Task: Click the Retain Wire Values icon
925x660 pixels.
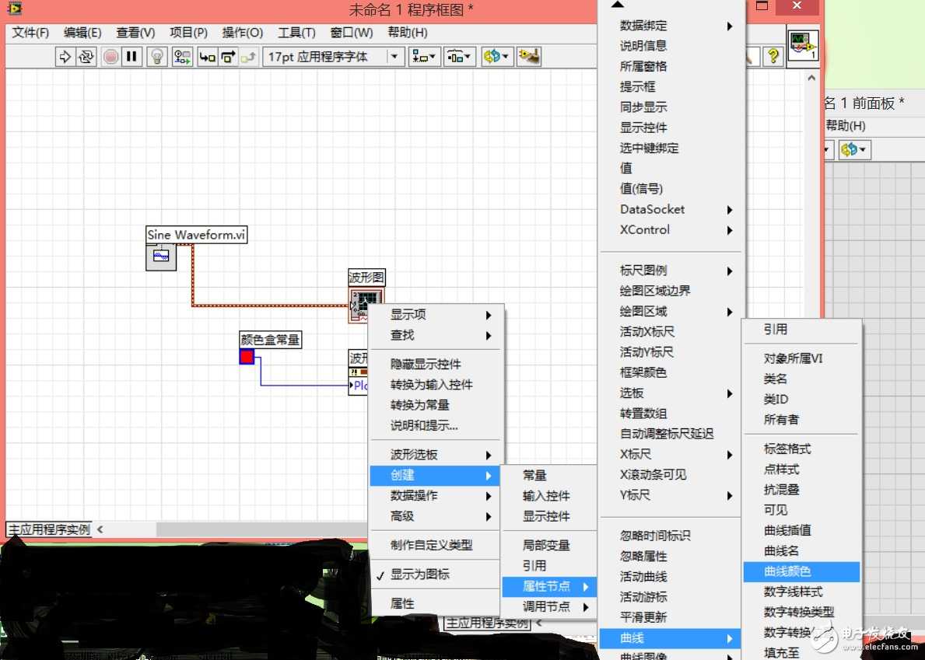Action: tap(182, 57)
